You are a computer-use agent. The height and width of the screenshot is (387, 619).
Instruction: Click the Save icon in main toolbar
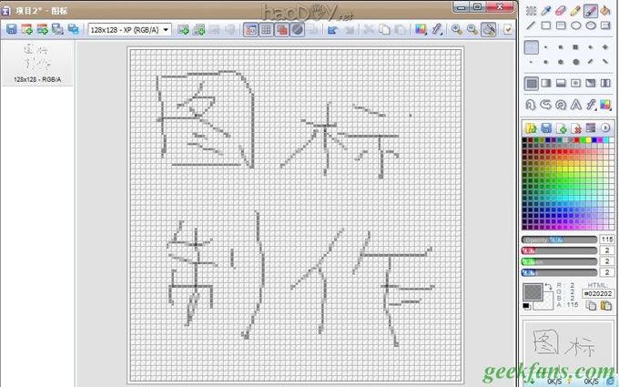[11, 29]
